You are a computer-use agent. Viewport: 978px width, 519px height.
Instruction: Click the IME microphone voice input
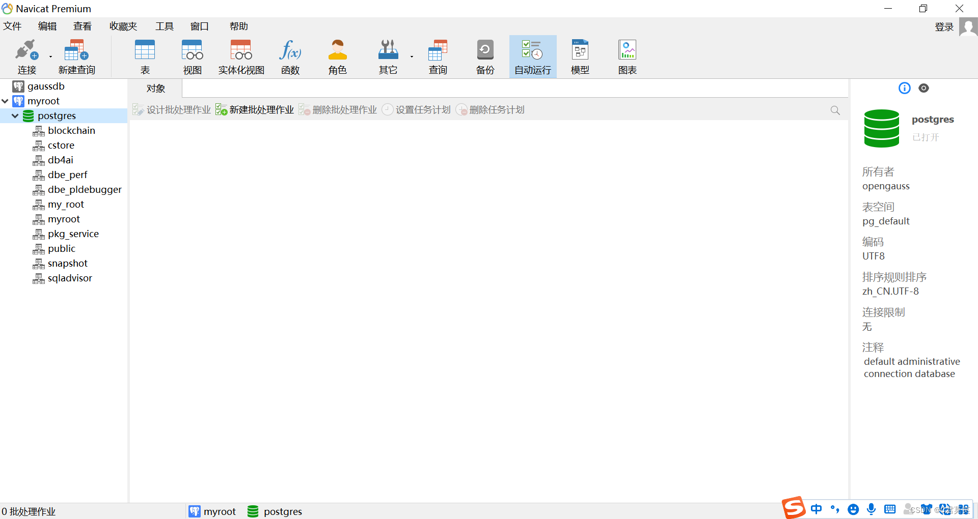pyautogui.click(x=872, y=509)
